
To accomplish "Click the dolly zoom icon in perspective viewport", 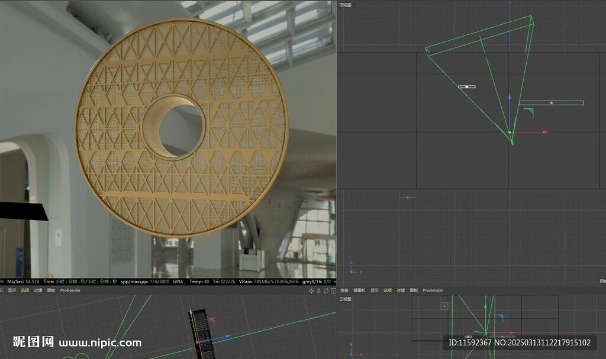I will 319,290.
